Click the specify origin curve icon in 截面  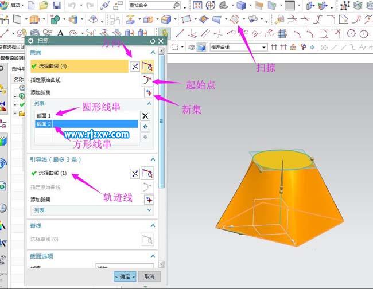click(148, 80)
